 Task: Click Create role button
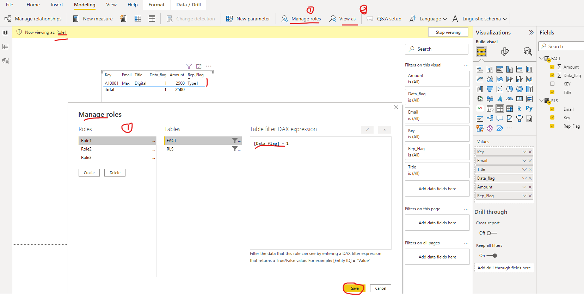point(89,173)
